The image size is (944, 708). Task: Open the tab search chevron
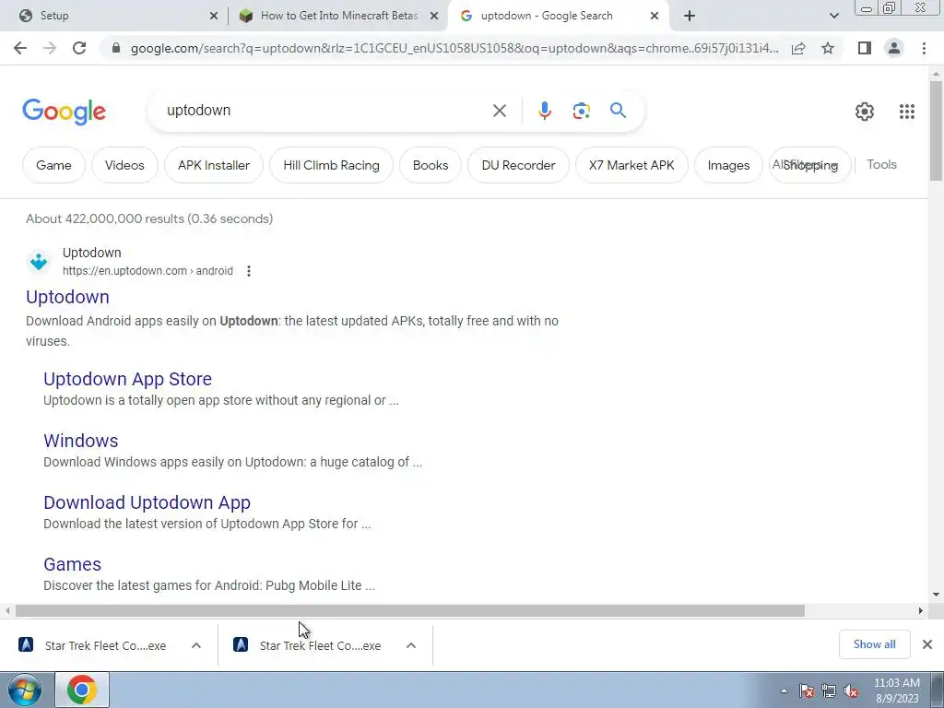[x=833, y=17]
